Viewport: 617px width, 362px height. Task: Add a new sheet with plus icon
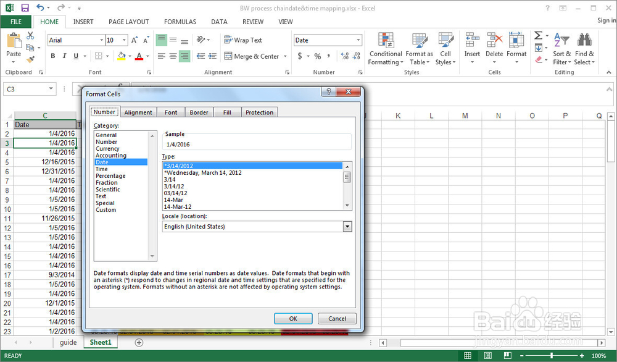click(x=139, y=343)
